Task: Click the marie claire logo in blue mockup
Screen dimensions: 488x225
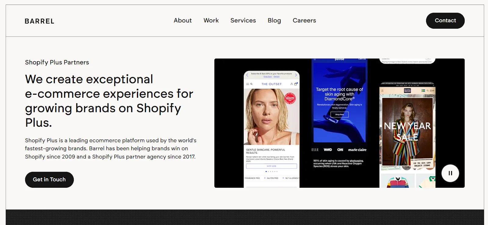Action: click(x=357, y=150)
